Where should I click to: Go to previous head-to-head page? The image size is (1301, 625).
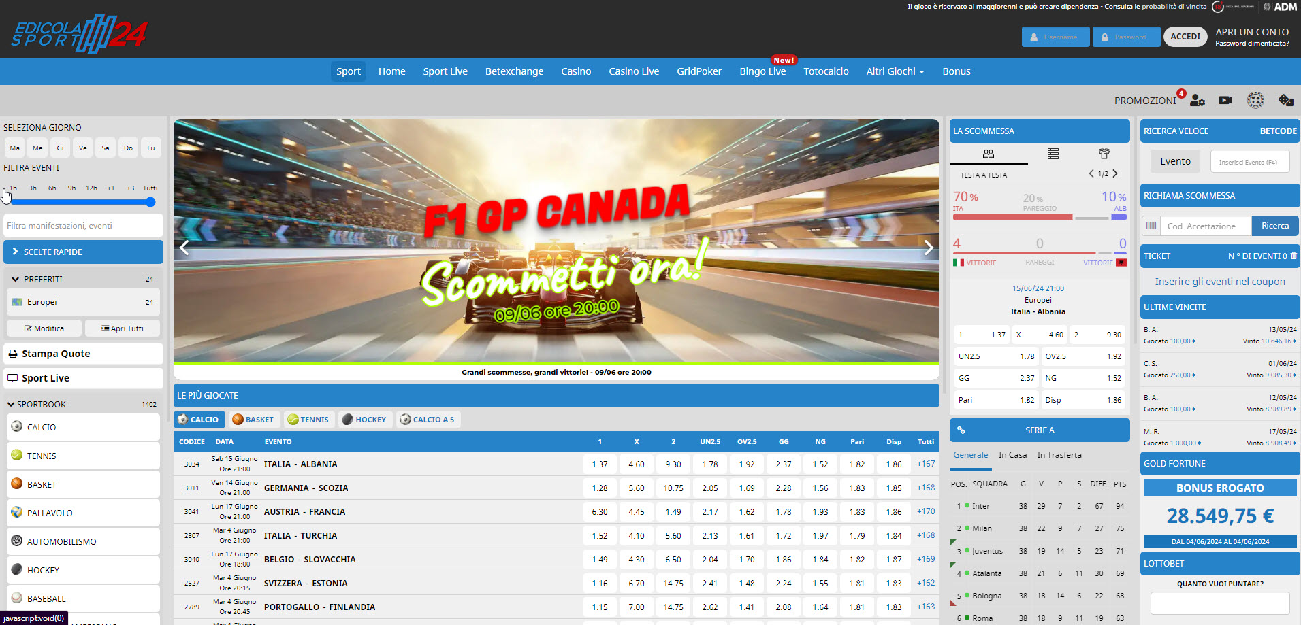1091,173
